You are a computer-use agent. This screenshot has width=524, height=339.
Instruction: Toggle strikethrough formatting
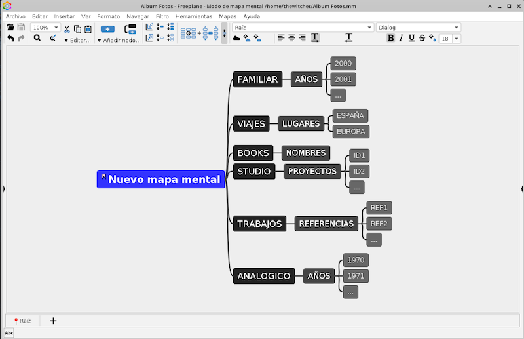(422, 38)
